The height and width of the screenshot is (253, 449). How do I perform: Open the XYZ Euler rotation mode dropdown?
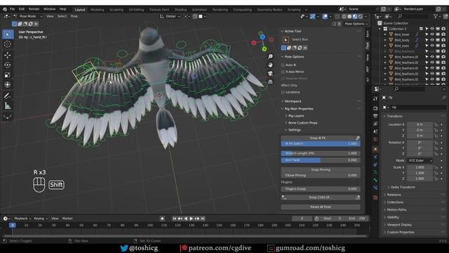tap(420, 161)
